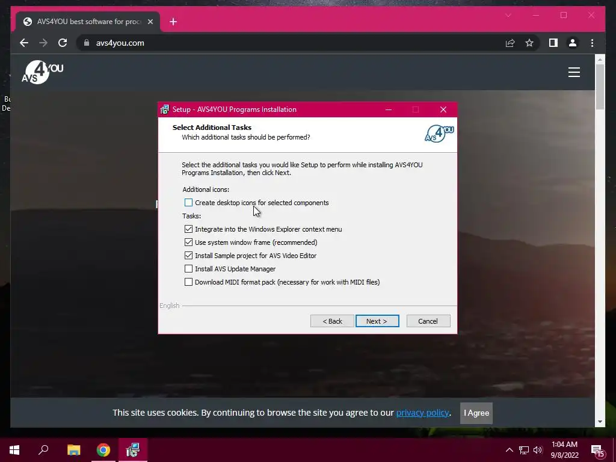Image resolution: width=616 pixels, height=462 pixels.
Task: Maximize the Chrome window
Action: (x=564, y=15)
